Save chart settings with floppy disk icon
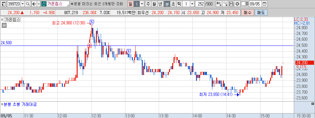 (231, 4)
